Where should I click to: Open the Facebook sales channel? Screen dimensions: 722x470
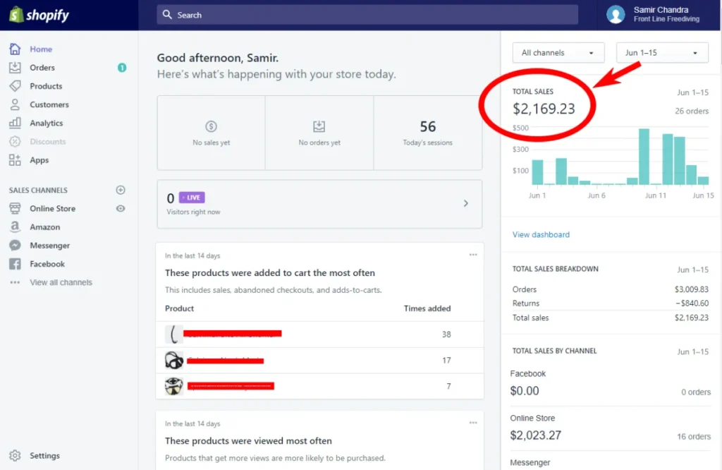coord(47,264)
